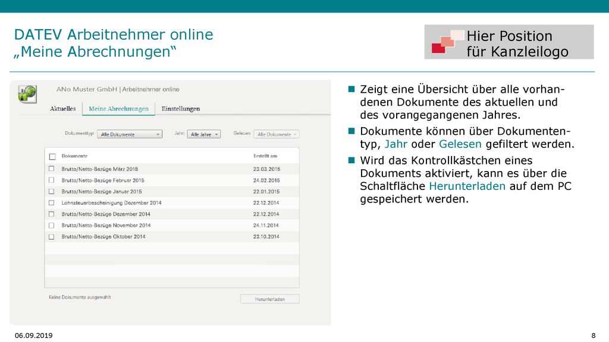Select document Brutto/Netto-Bezüge Oktober 2014
Image resolution: width=609 pixels, height=342 pixels.
point(103,236)
